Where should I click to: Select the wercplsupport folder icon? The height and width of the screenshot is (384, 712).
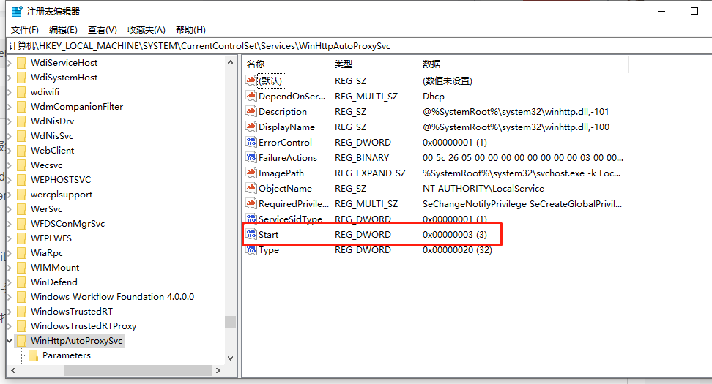pyautogui.click(x=22, y=194)
